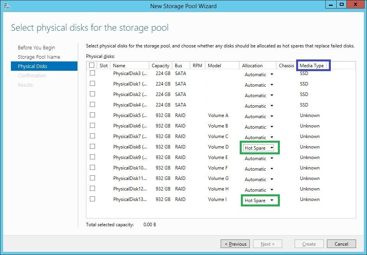Click the PhysicalDisk13 name cell
This screenshot has height=255, width=367.
pos(130,199)
